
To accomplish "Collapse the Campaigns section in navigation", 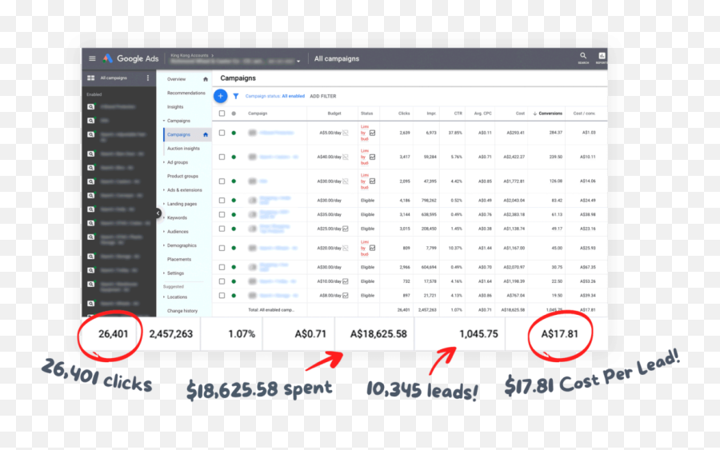I will tap(164, 121).
